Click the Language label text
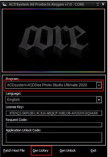The height and width of the screenshot is (157, 108). coord(13,93)
